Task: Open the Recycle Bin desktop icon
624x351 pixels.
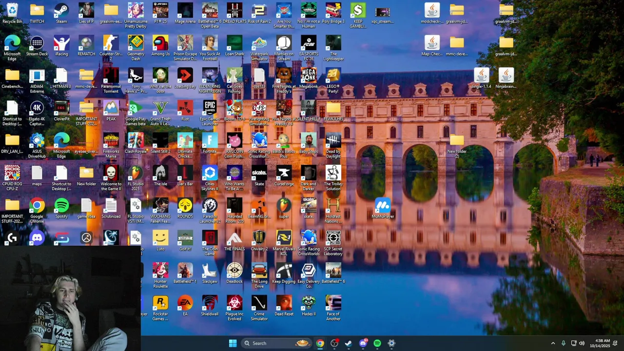Action: pyautogui.click(x=12, y=13)
